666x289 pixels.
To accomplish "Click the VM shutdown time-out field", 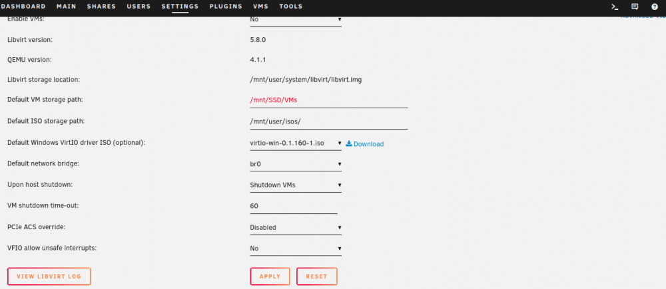I will coord(294,207).
